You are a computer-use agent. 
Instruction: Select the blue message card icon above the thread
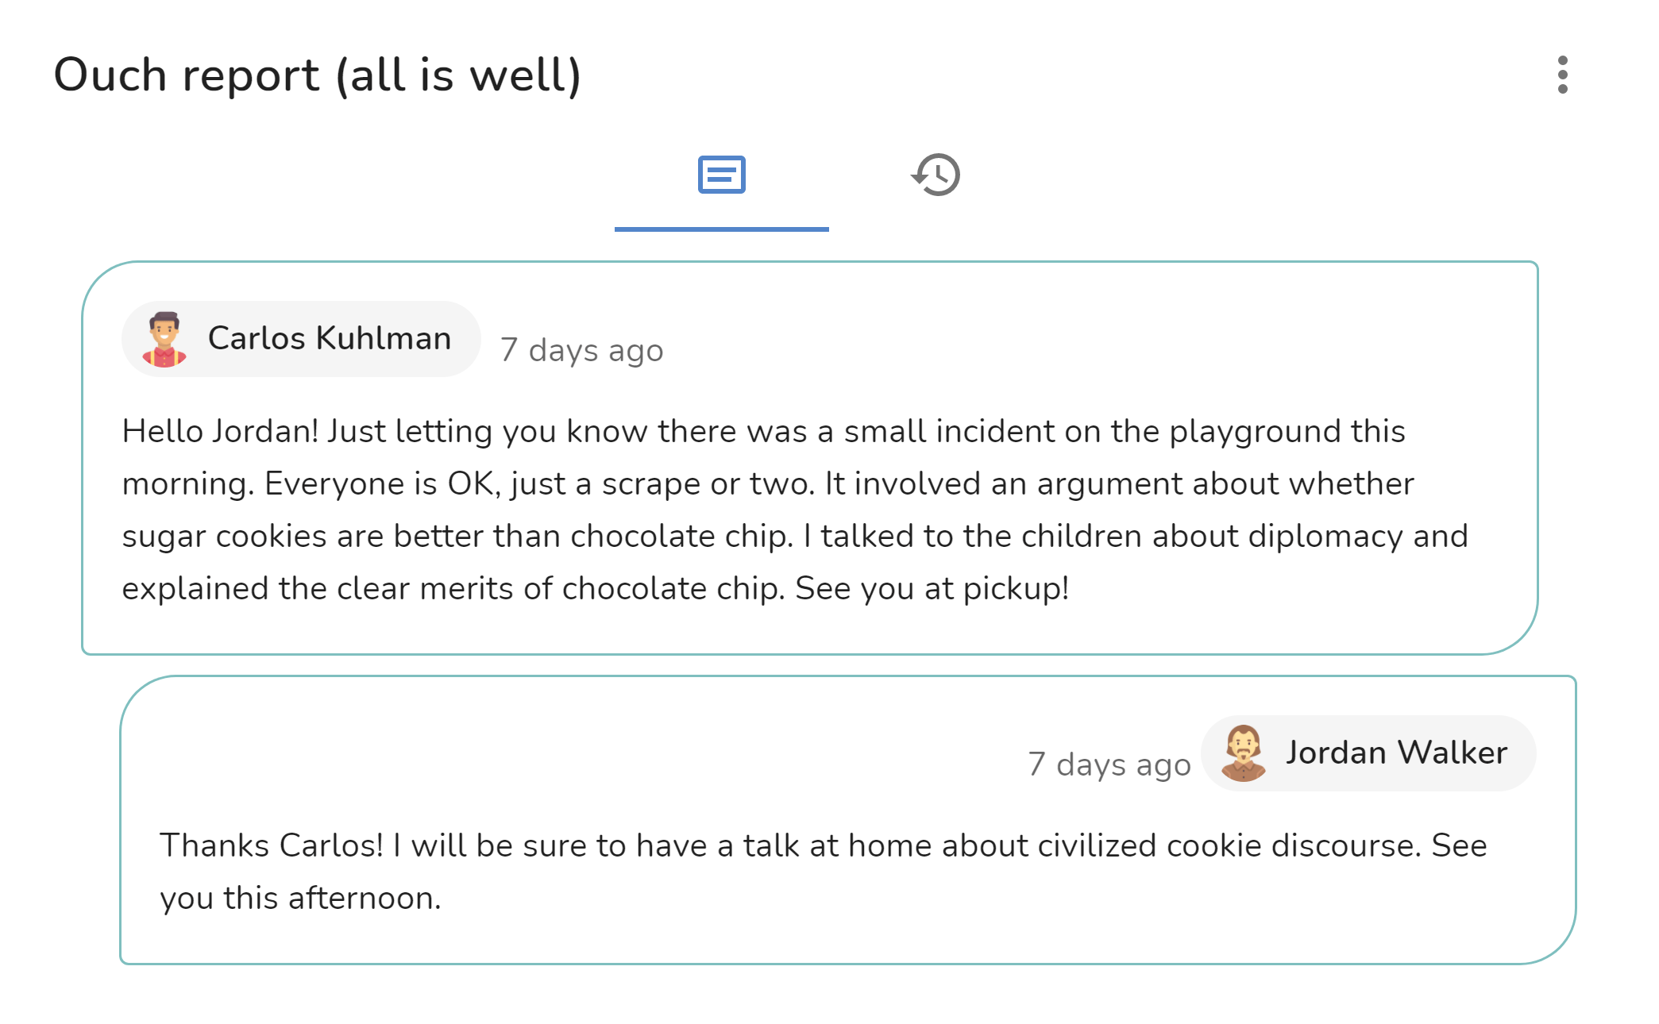pos(721,176)
